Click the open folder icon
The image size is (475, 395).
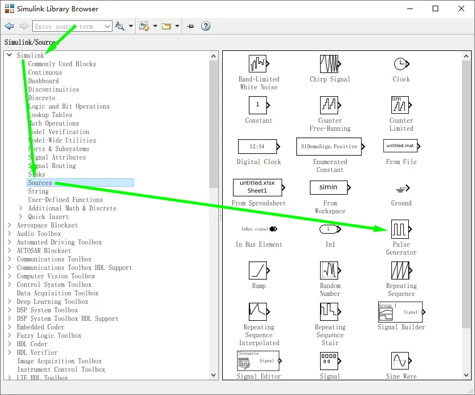(x=166, y=26)
